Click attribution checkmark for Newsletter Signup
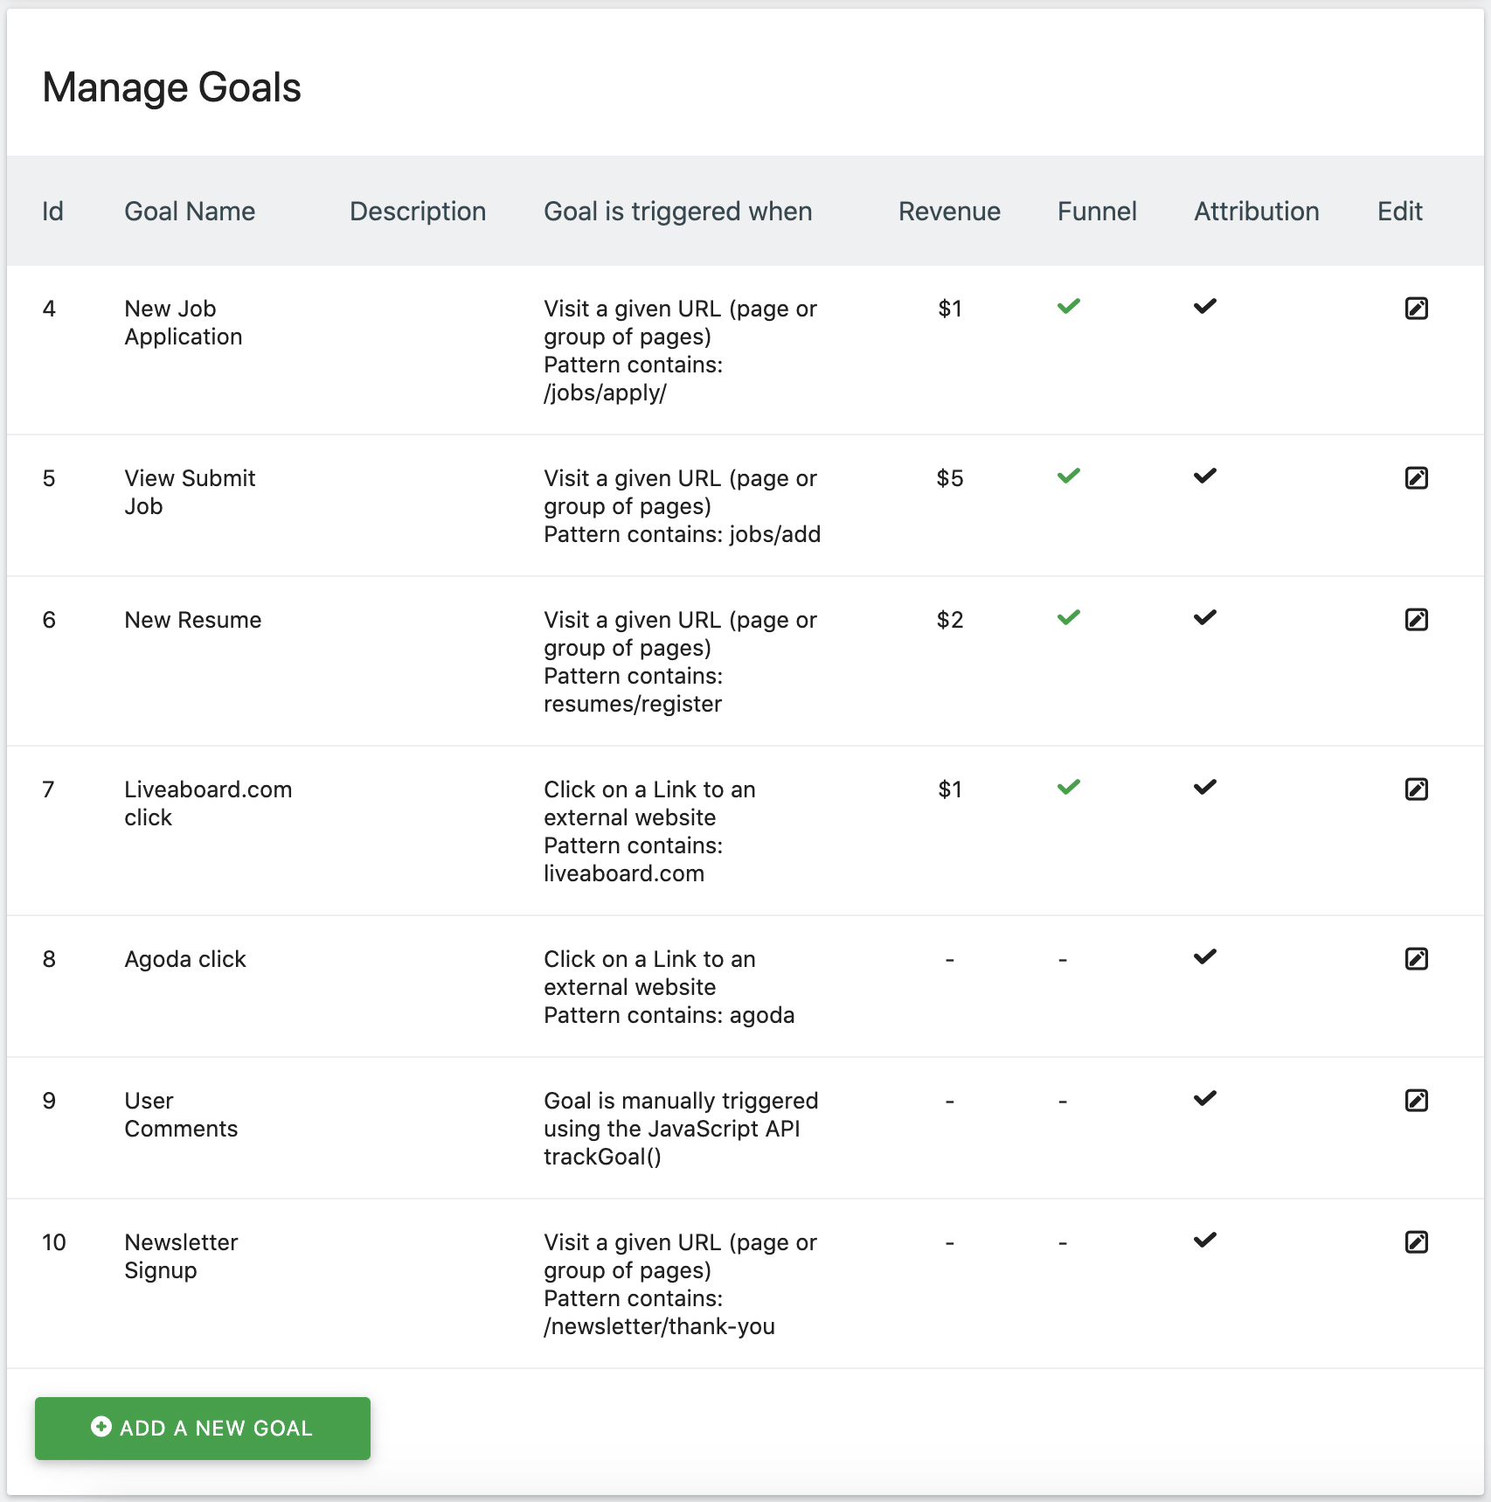 pos(1204,1241)
